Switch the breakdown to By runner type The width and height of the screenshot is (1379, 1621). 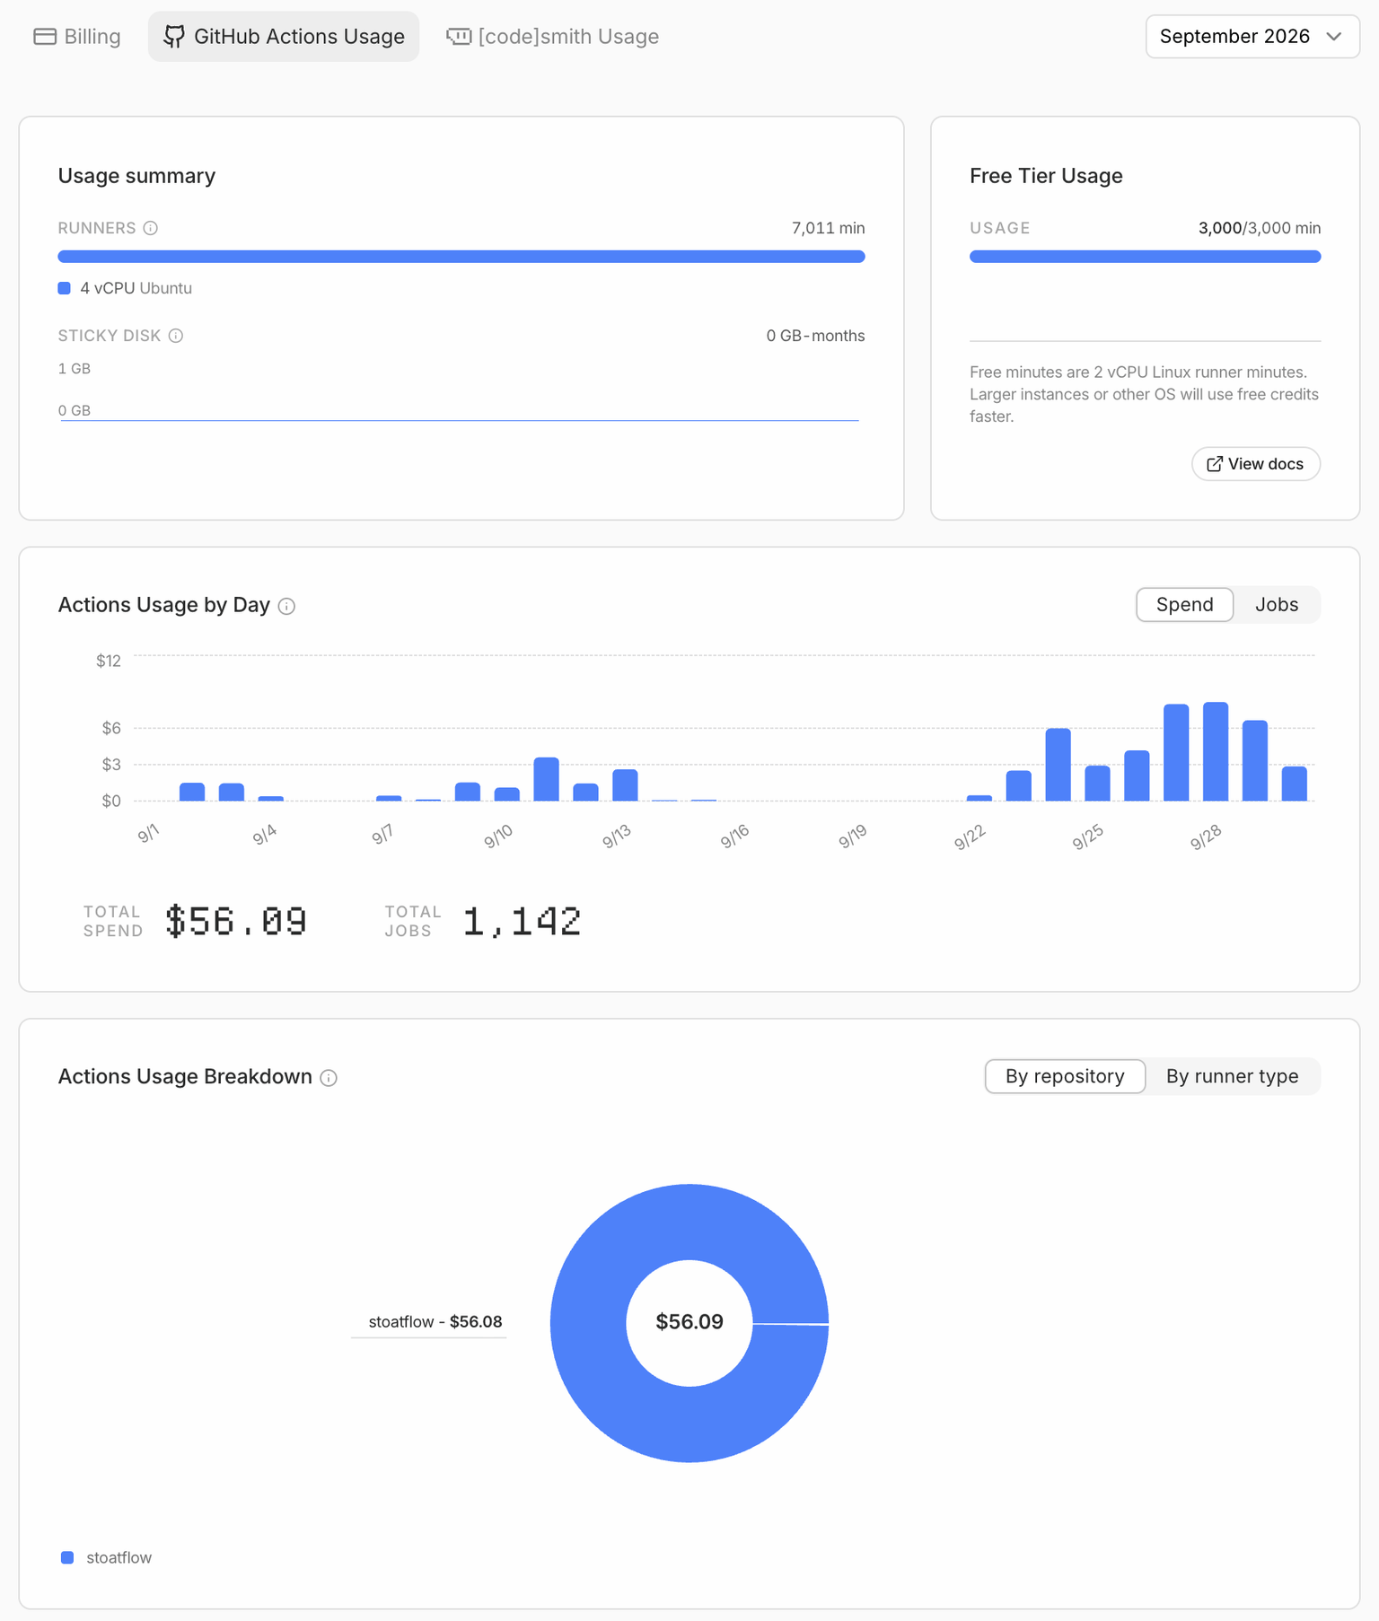pos(1232,1076)
